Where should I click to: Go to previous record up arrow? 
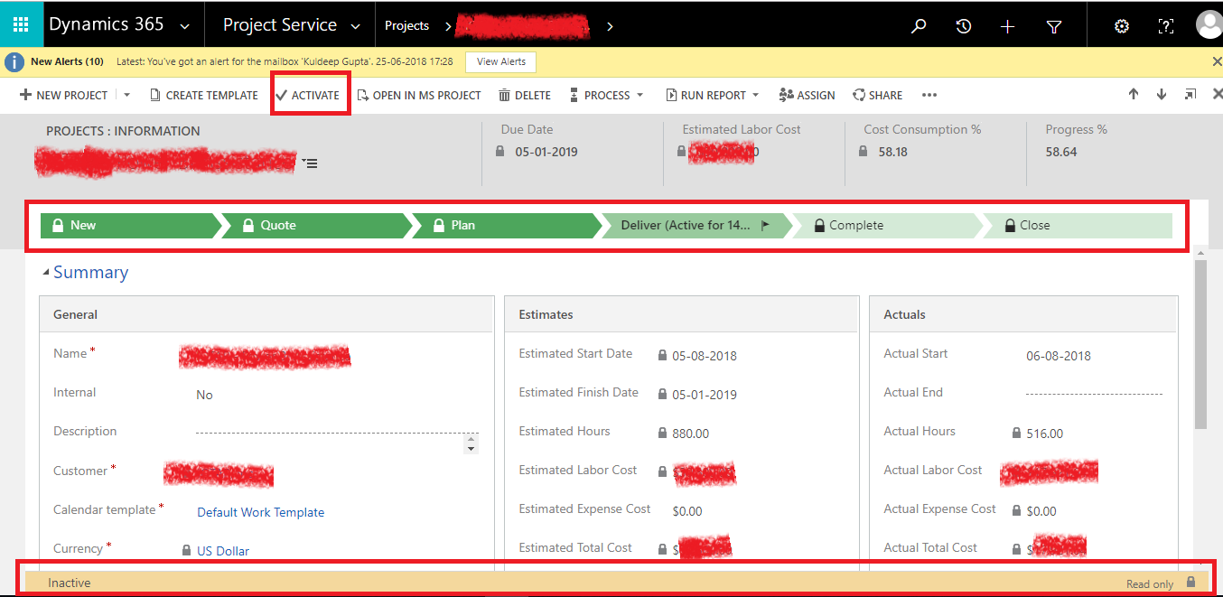(x=1134, y=94)
